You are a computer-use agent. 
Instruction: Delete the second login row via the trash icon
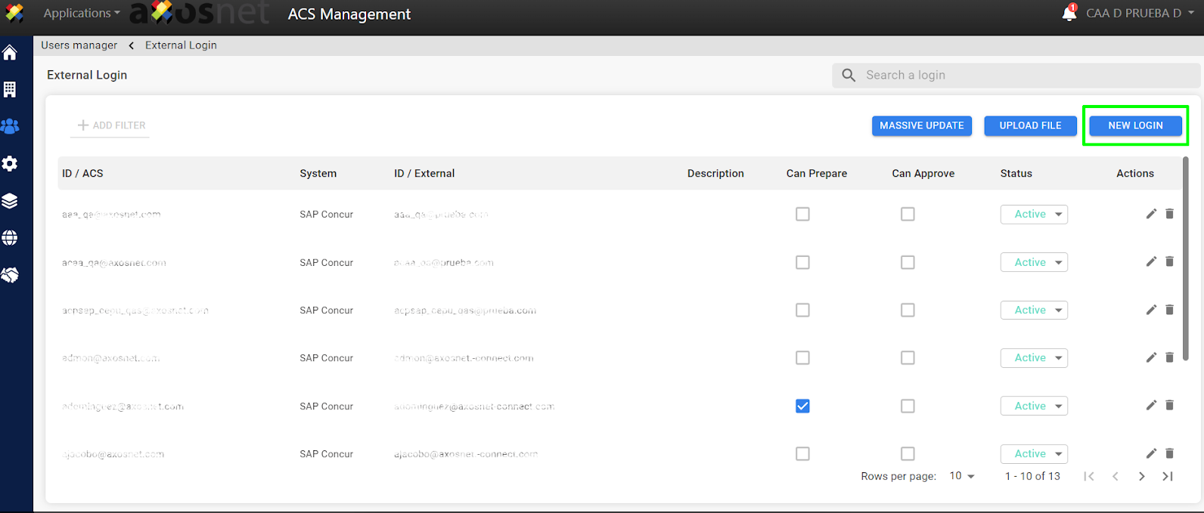point(1169,262)
